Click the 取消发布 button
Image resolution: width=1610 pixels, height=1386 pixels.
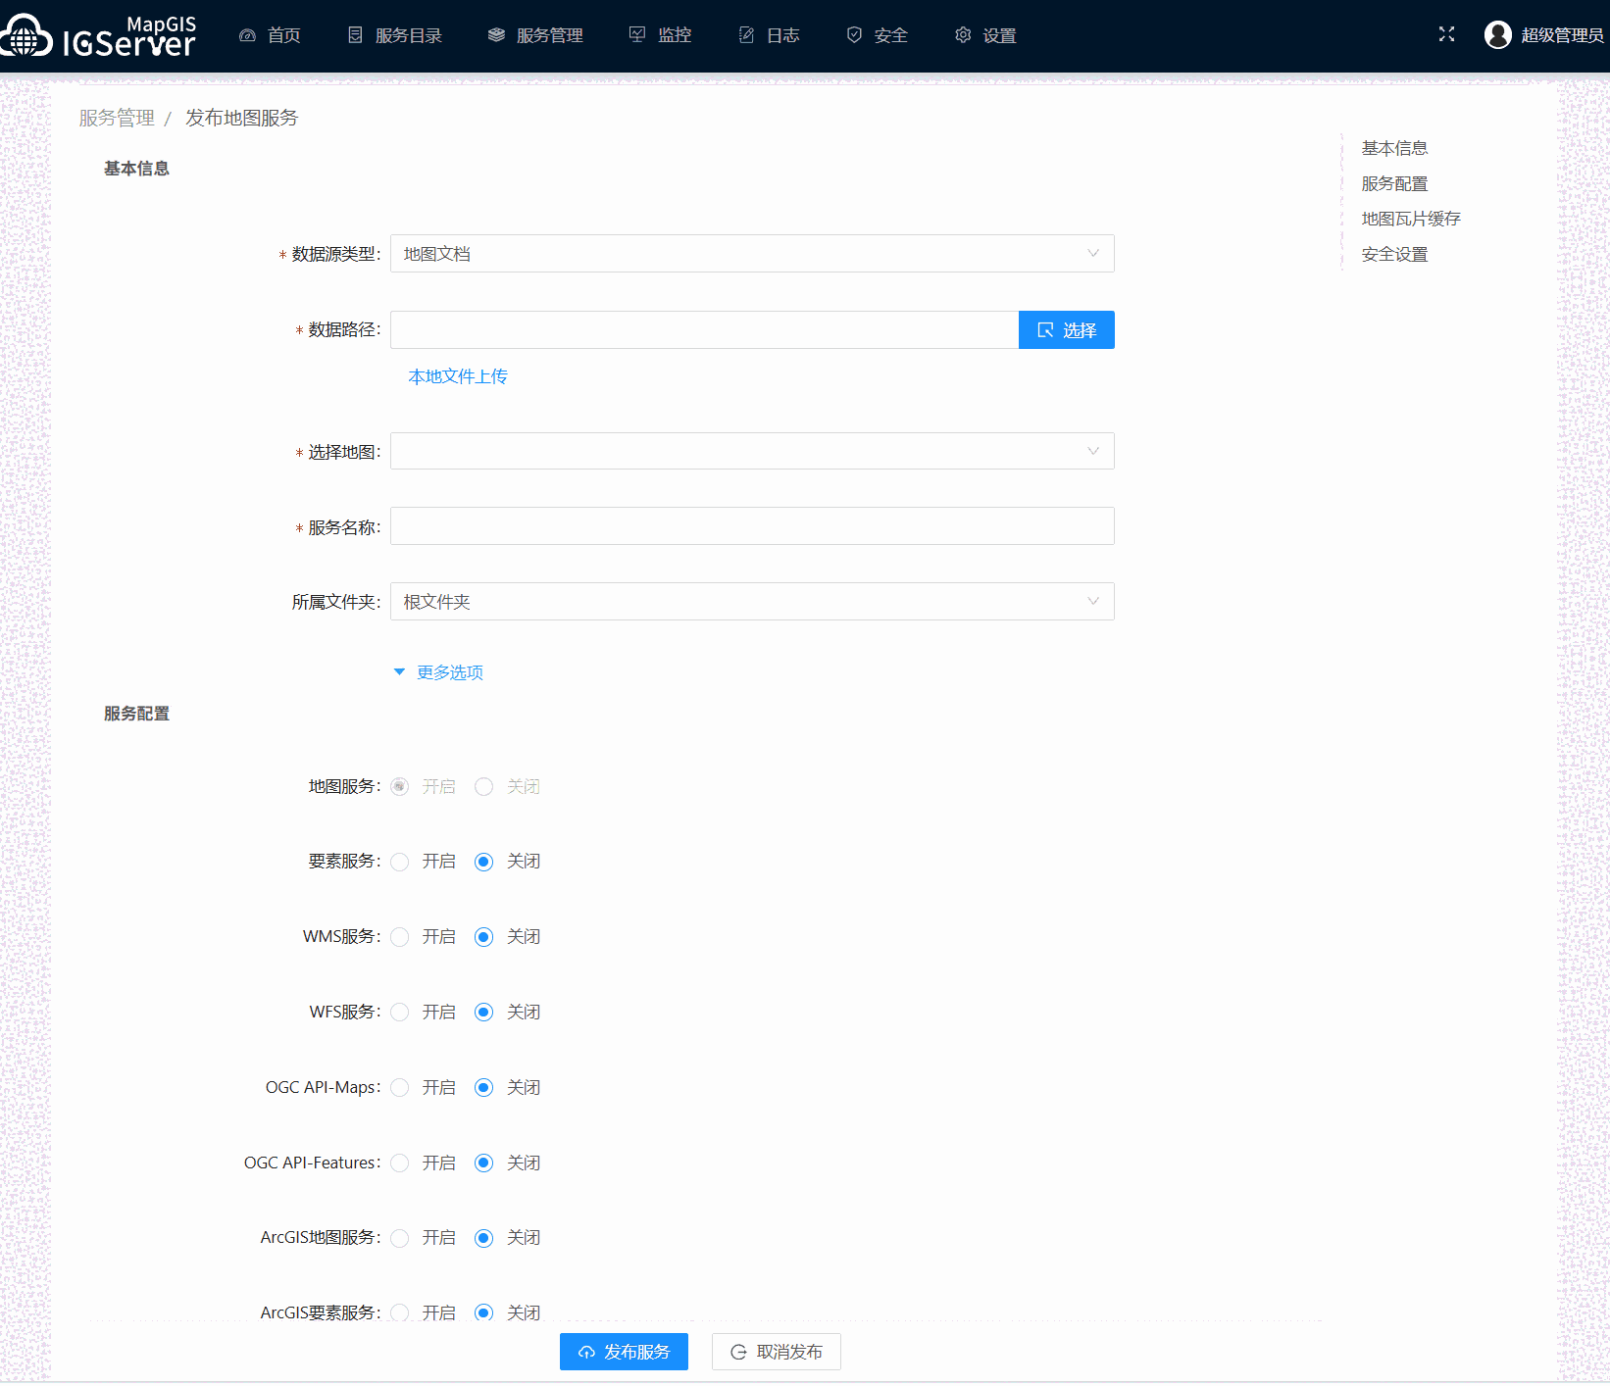pos(777,1352)
